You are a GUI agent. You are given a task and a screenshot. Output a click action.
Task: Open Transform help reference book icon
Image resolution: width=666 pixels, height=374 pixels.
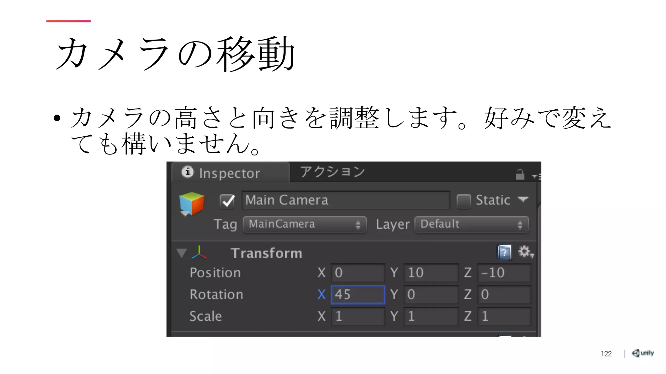point(504,252)
